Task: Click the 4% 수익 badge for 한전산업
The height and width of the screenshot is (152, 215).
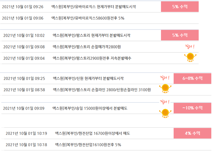Action: click(192, 133)
